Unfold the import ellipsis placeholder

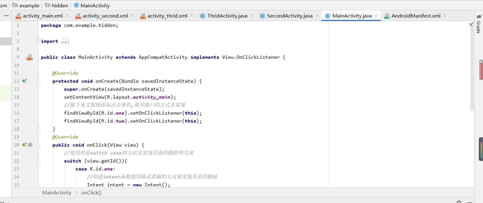click(x=65, y=41)
